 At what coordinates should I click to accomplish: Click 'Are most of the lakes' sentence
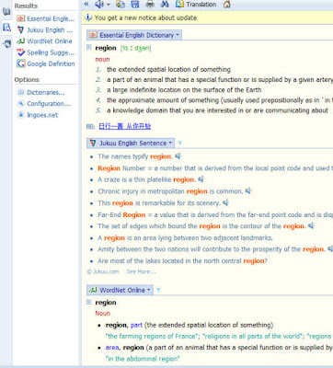(x=182, y=261)
